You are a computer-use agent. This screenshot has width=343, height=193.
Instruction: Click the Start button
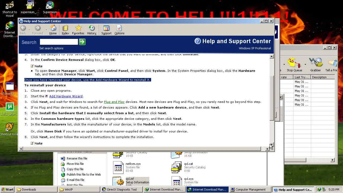point(7,190)
